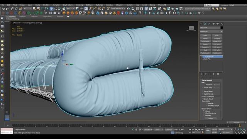Enable the Render Iters checkbox

pyautogui.click(x=203, y=88)
